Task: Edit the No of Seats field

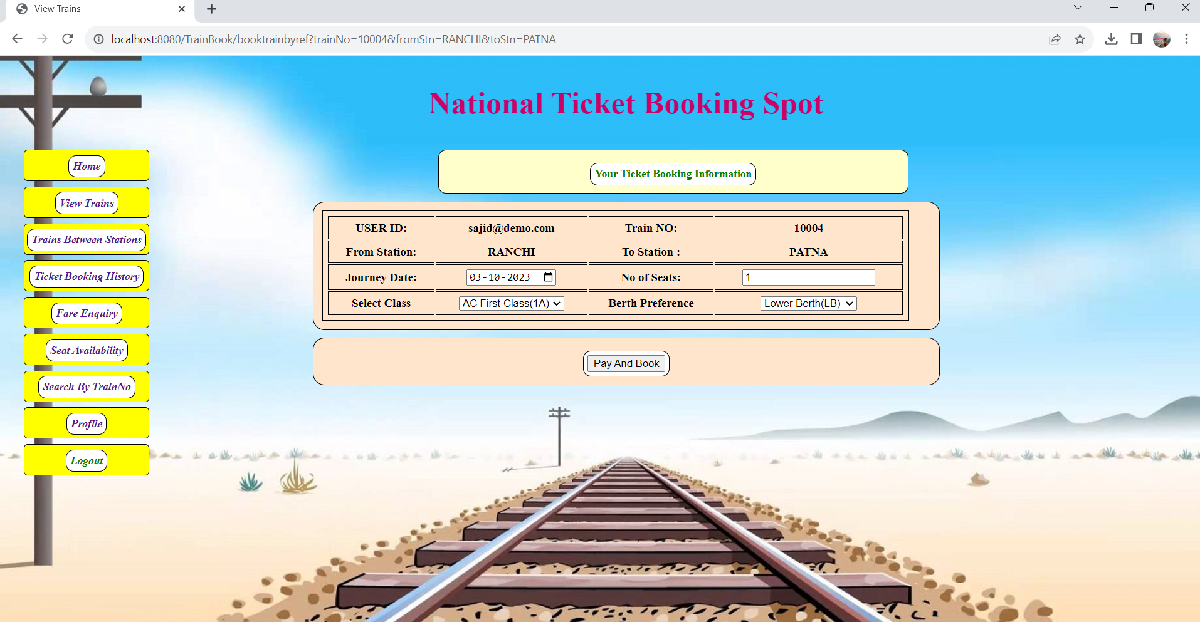Action: point(808,277)
